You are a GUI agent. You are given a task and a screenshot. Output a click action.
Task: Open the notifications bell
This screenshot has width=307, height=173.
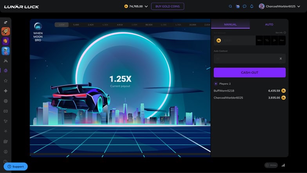[x=251, y=6]
